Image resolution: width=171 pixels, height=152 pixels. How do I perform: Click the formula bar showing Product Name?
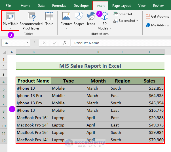coord(119,43)
